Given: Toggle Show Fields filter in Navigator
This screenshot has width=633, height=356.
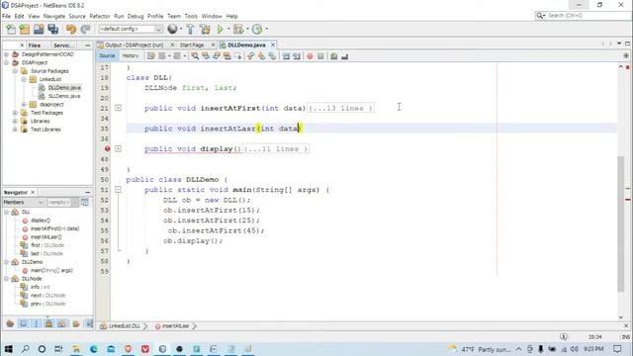Looking at the screenshot, I should (23, 323).
